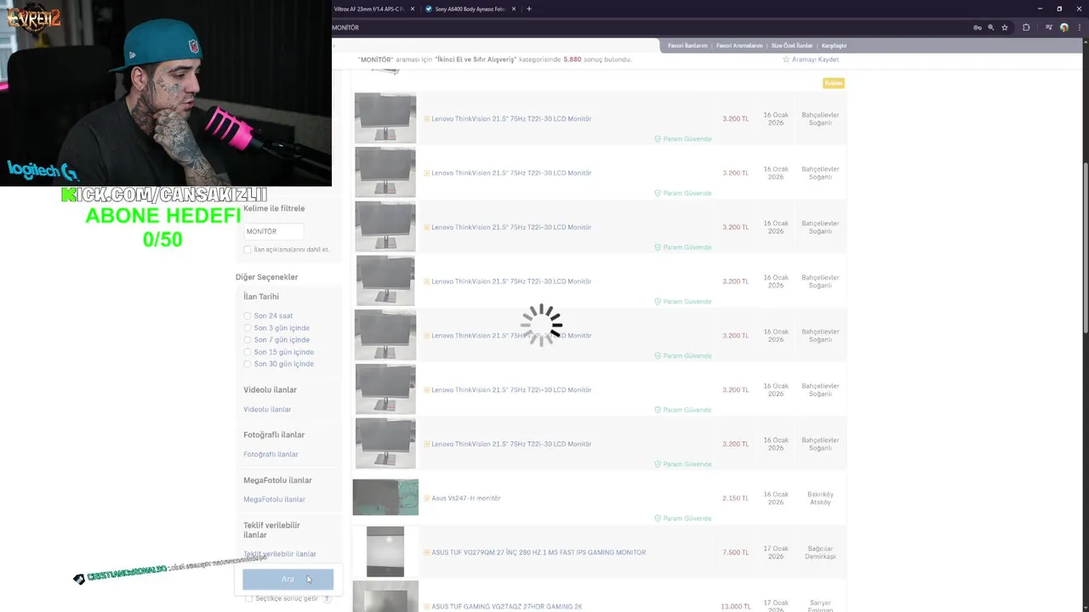Click the Bakırköy Ataköy location text
The width and height of the screenshot is (1089, 612).
pos(820,498)
